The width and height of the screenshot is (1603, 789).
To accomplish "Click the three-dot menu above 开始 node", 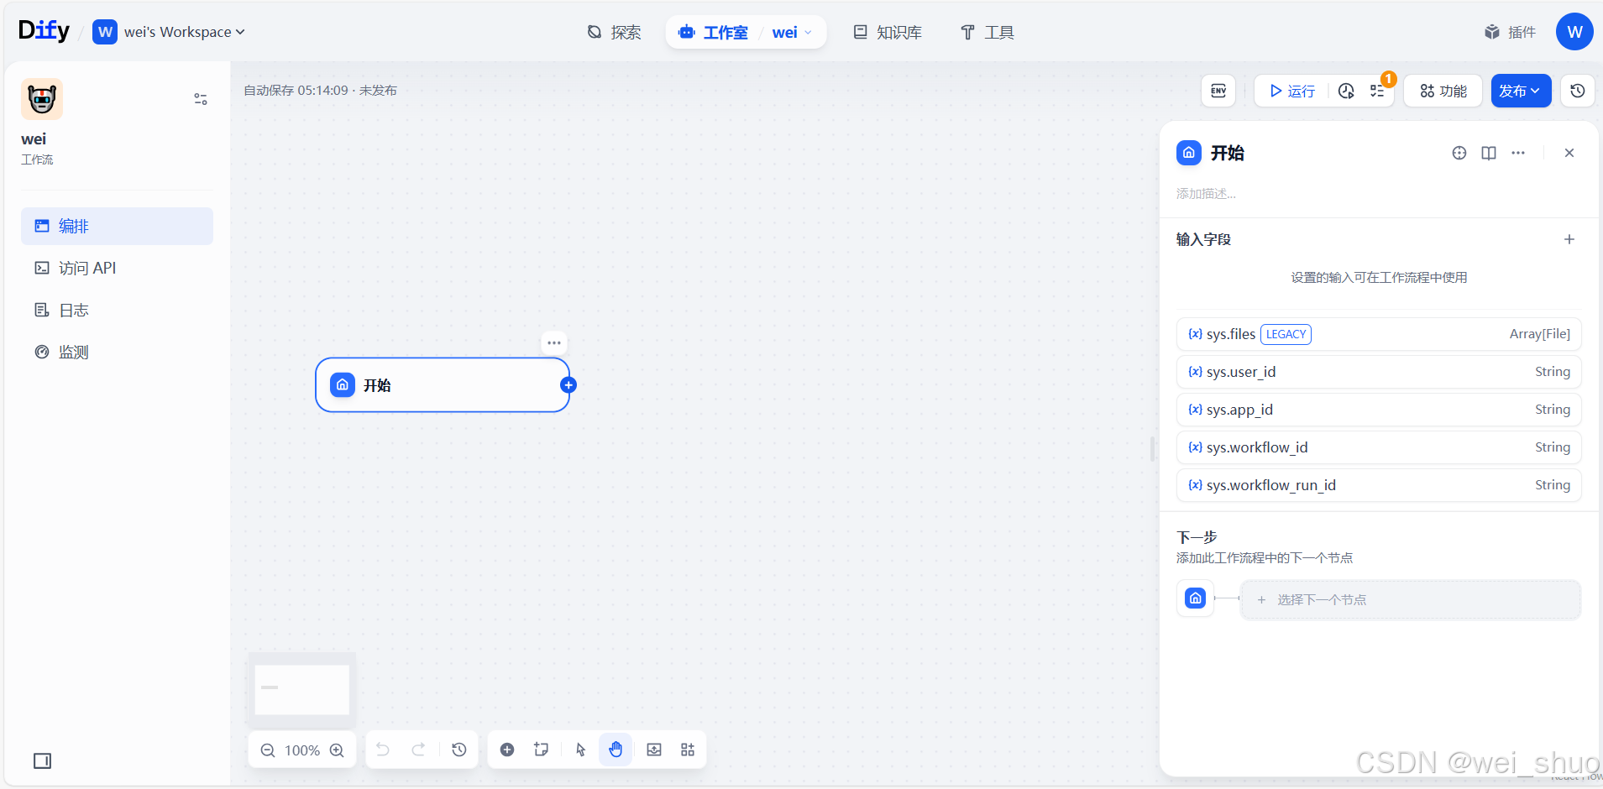I will [x=554, y=342].
